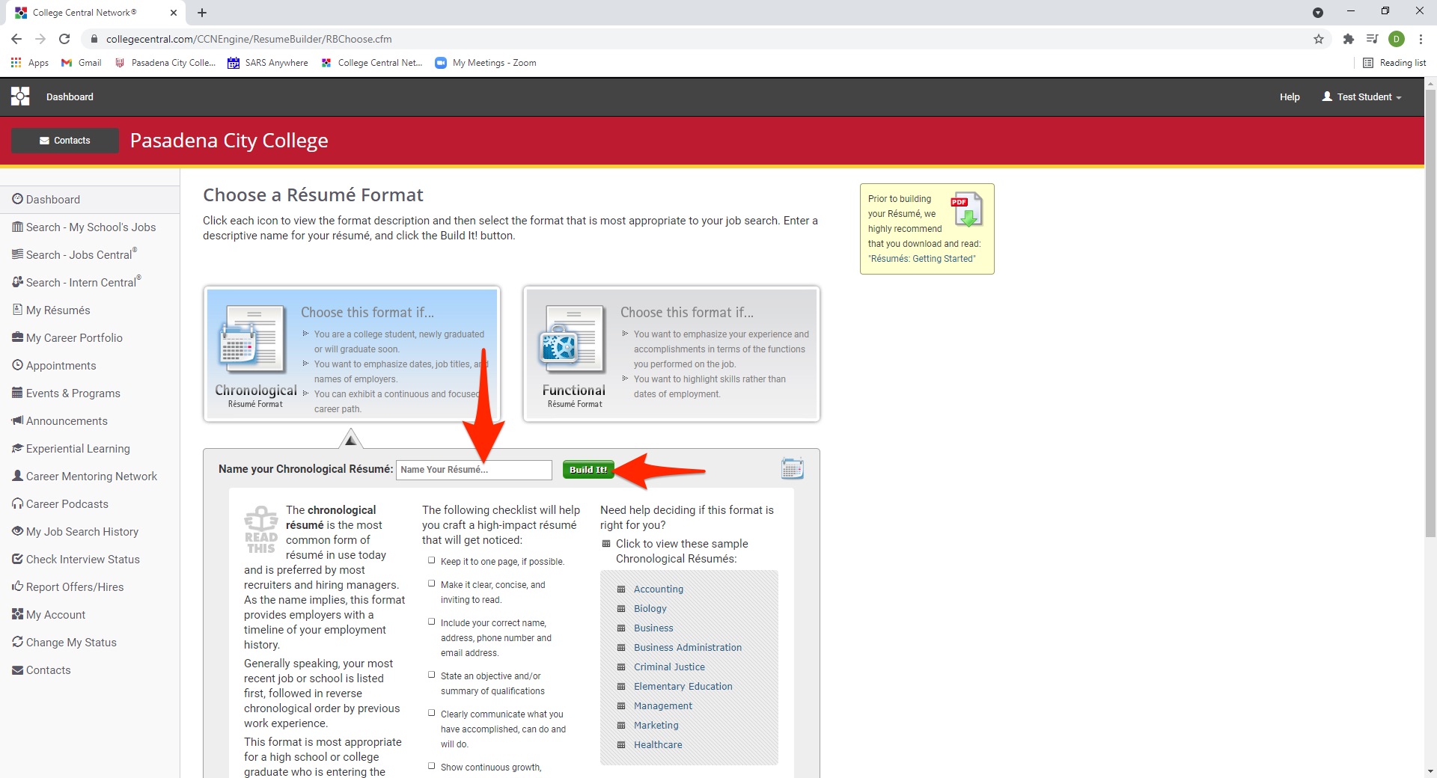Click the College Central logo in header

20,97
